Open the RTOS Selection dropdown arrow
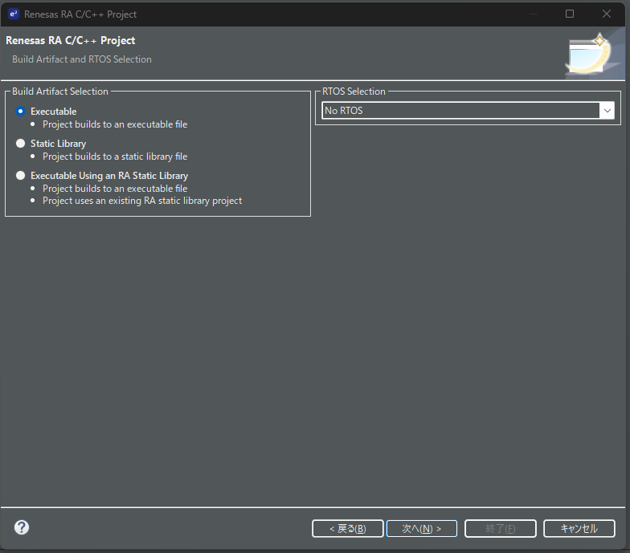 click(607, 111)
